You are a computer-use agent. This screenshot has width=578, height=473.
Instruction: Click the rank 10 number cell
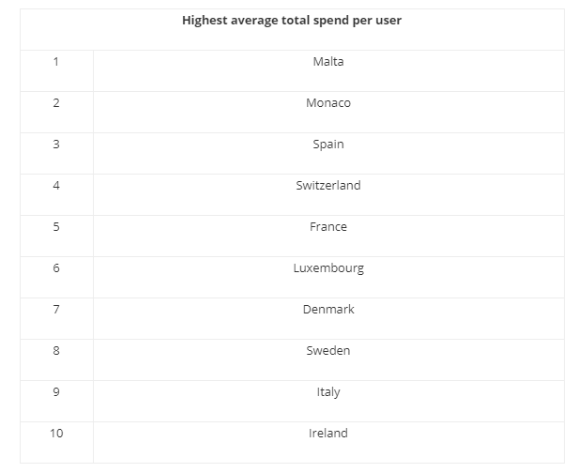pyautogui.click(x=56, y=434)
